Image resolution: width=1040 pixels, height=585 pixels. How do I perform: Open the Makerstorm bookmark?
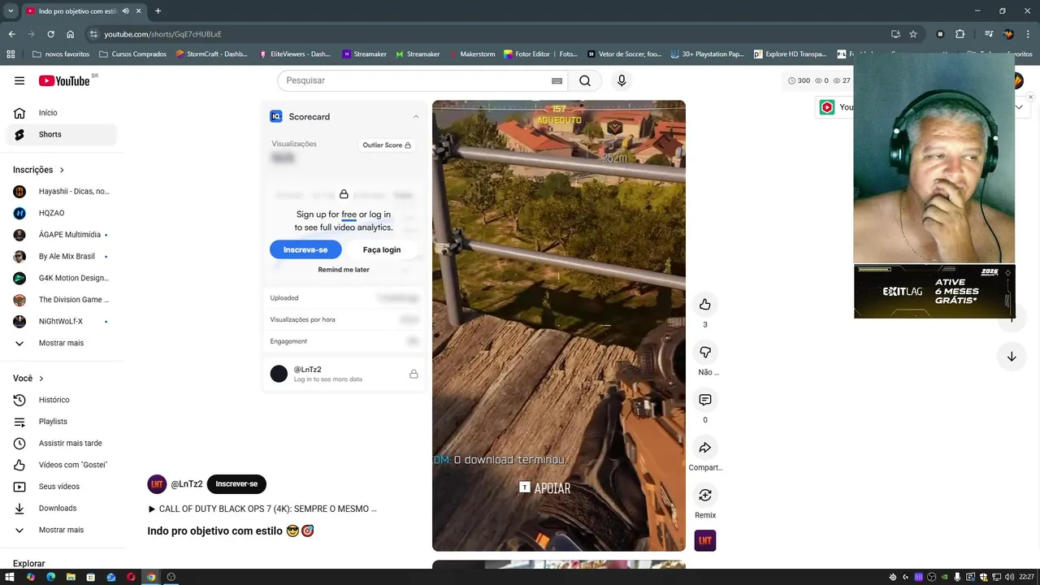[x=470, y=54]
